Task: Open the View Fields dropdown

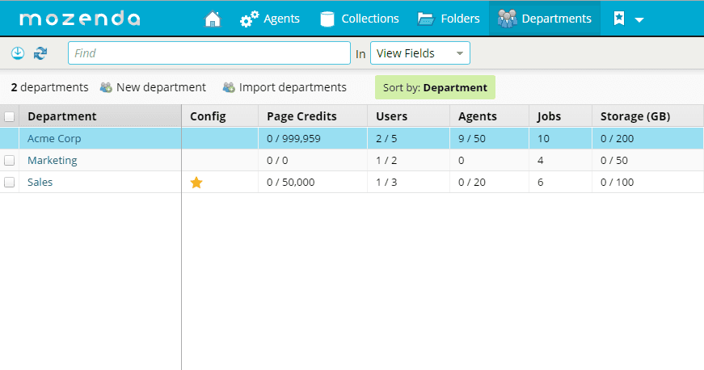Action: (420, 53)
